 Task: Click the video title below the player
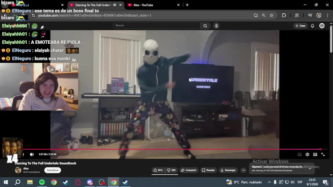tap(46, 163)
